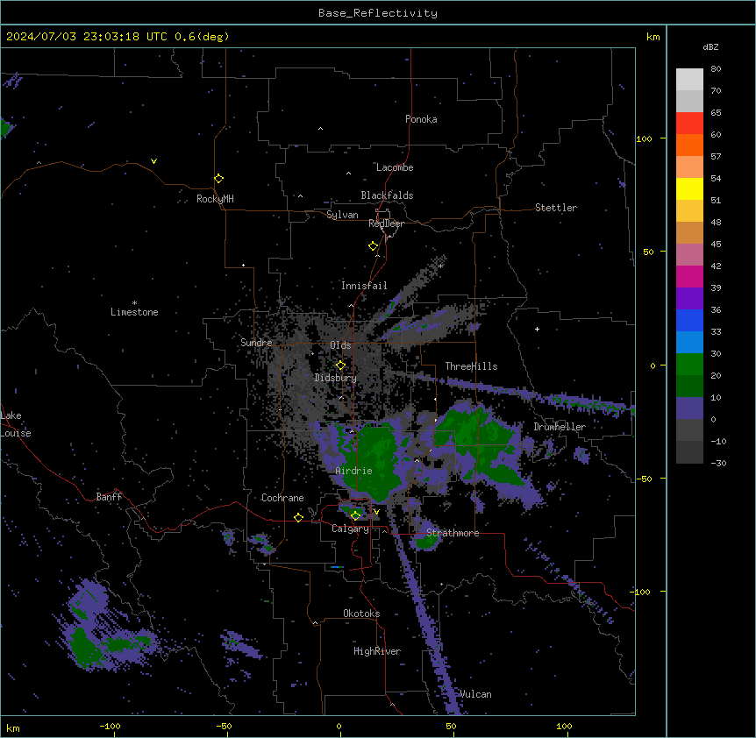Click the Cochrane city label
The image size is (756, 738).
[x=282, y=498]
